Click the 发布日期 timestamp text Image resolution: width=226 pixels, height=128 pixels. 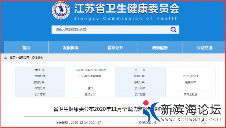[78, 123]
